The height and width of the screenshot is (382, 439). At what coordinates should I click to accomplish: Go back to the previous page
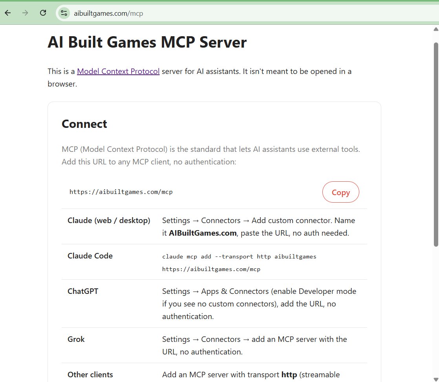tap(8, 13)
